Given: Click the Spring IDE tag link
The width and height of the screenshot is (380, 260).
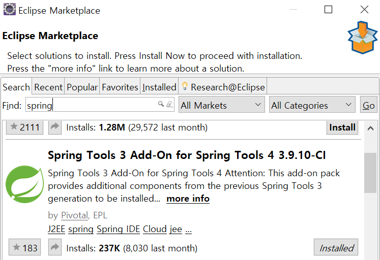Looking at the screenshot, I should tap(118, 229).
